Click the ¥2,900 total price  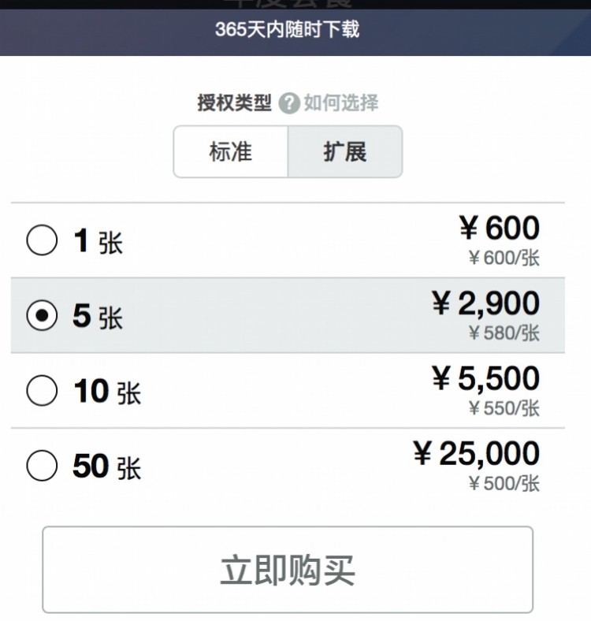[x=485, y=303]
